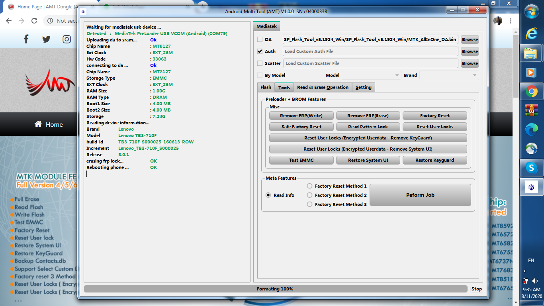The width and height of the screenshot is (544, 306).
Task: Switch to Google Chrome in the taskbar
Action: pyautogui.click(x=531, y=92)
